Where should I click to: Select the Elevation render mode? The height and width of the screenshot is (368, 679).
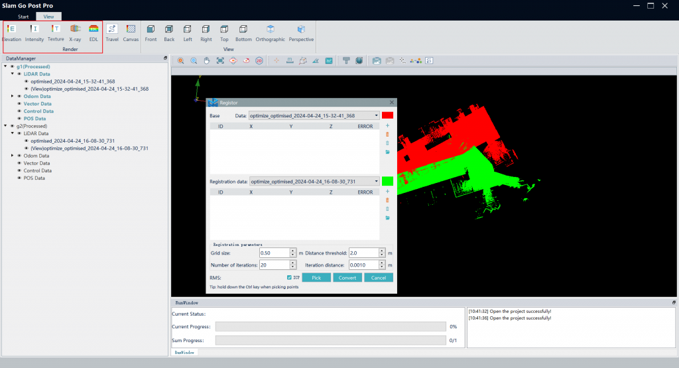point(11,32)
